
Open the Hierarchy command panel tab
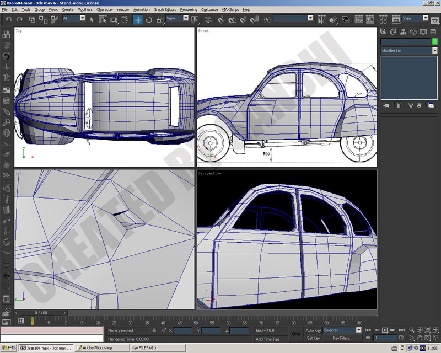(403, 31)
